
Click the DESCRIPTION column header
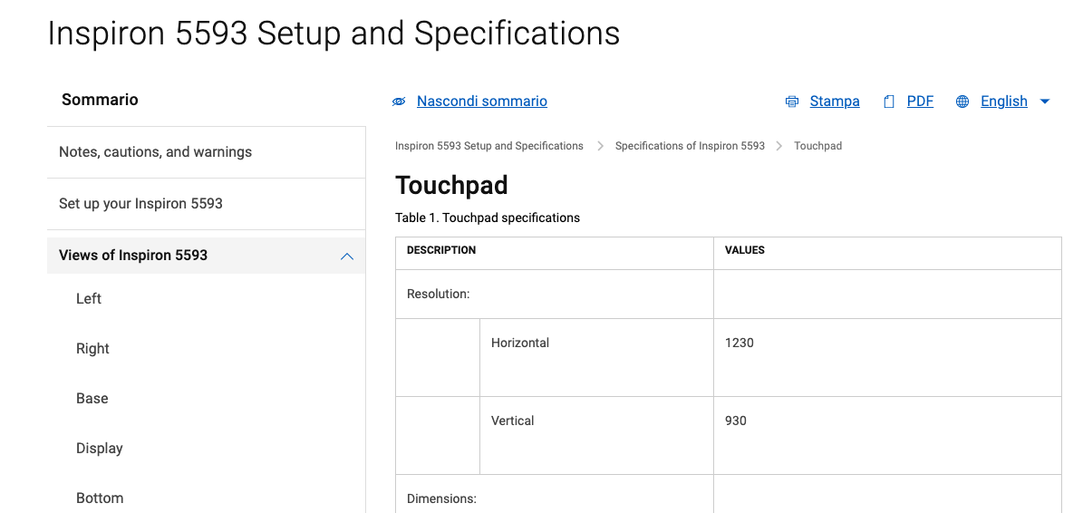555,254
